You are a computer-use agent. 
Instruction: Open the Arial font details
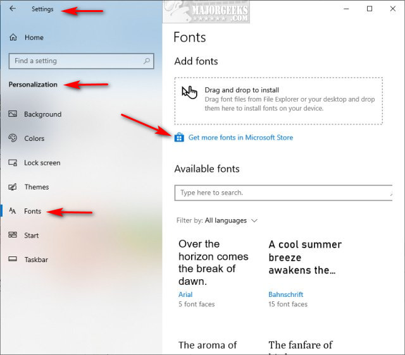185,294
